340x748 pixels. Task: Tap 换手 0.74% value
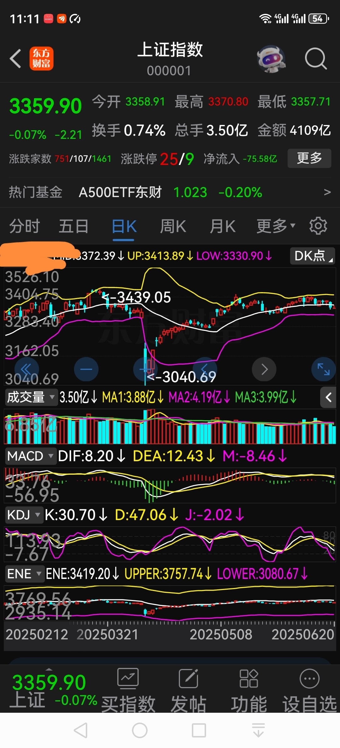click(x=144, y=130)
